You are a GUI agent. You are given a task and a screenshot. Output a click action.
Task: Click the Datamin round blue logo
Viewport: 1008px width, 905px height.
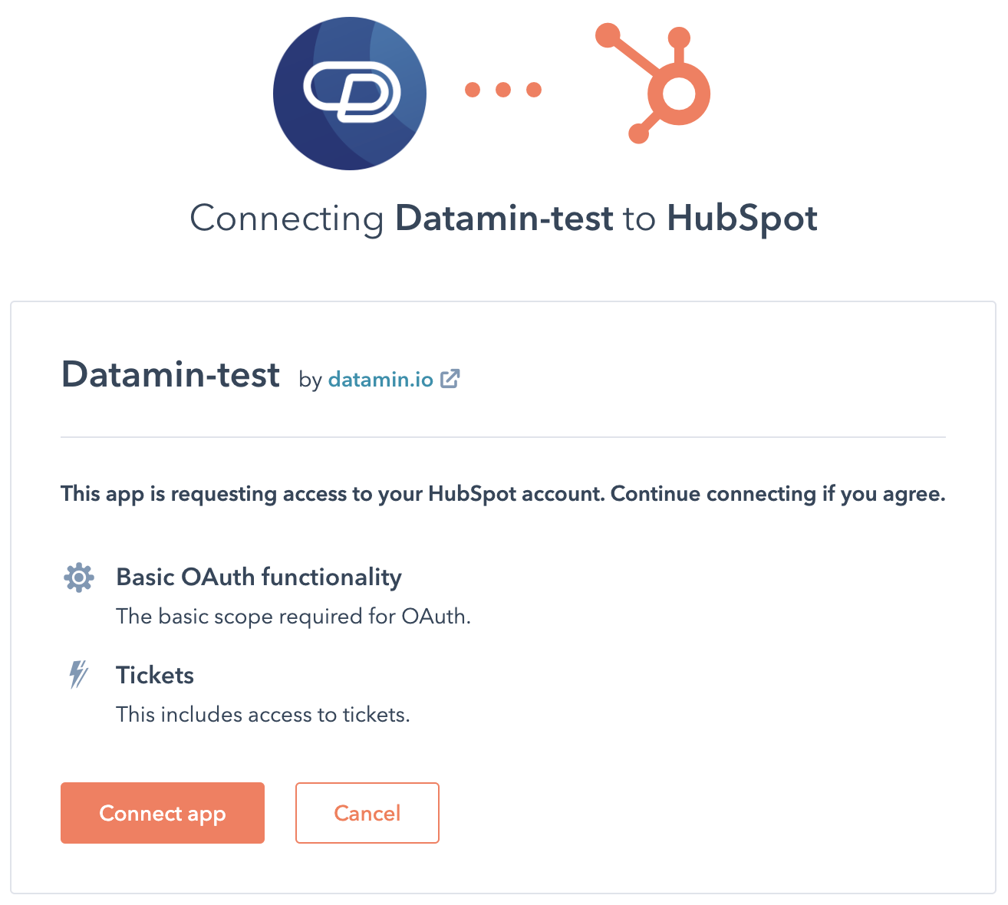pos(350,93)
